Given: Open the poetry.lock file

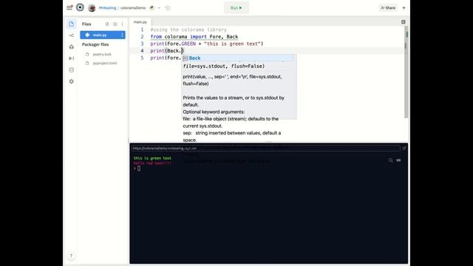Looking at the screenshot, I should 102,54.
